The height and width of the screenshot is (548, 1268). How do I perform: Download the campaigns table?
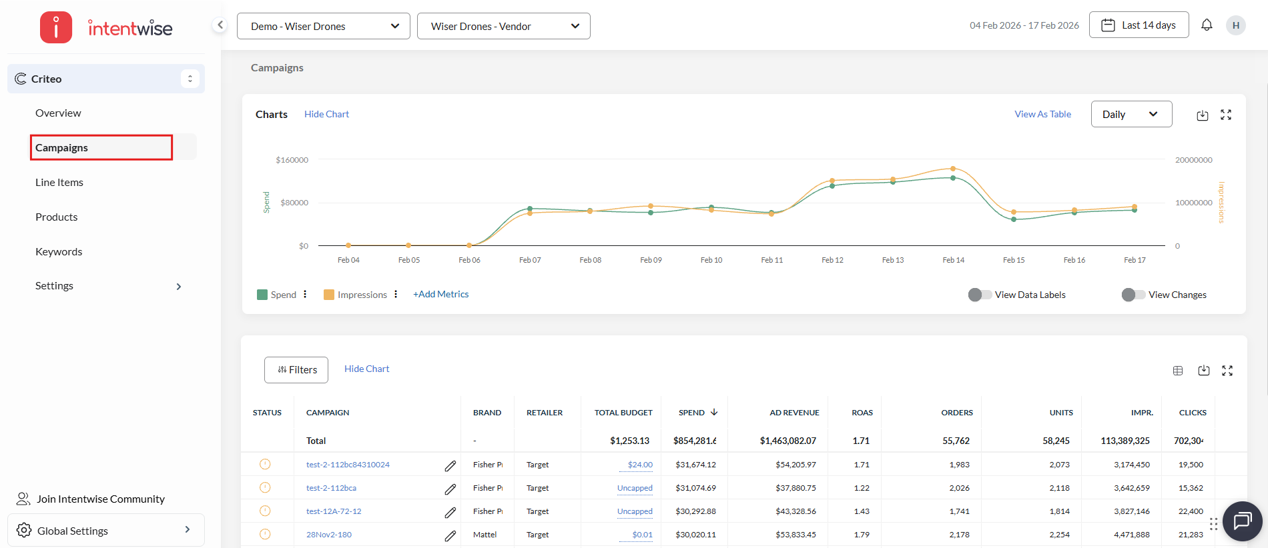coord(1203,371)
